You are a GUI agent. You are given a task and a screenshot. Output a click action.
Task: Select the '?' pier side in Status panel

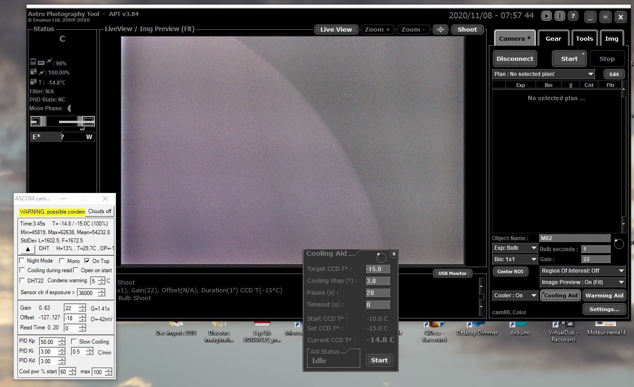pyautogui.click(x=62, y=137)
